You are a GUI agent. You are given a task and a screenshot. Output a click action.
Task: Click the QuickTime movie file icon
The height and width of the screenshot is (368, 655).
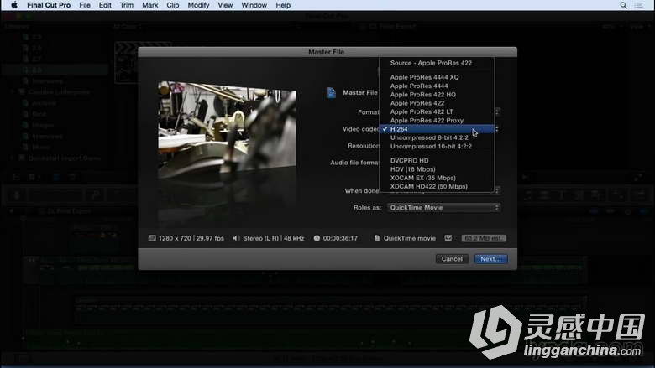[x=377, y=238]
